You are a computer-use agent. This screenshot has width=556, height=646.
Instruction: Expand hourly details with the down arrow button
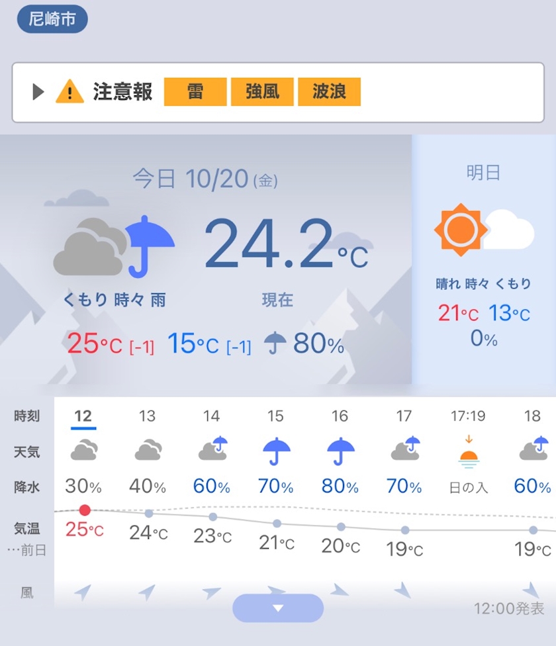(278, 608)
